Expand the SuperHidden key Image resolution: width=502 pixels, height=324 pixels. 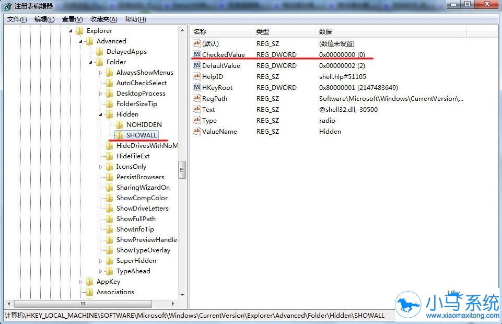[100, 261]
